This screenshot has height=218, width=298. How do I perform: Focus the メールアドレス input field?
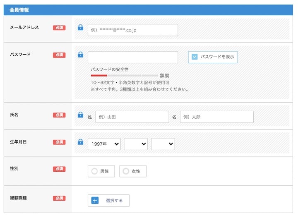tap(132, 30)
